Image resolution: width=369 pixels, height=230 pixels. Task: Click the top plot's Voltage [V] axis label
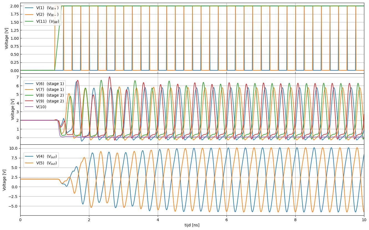7,38
